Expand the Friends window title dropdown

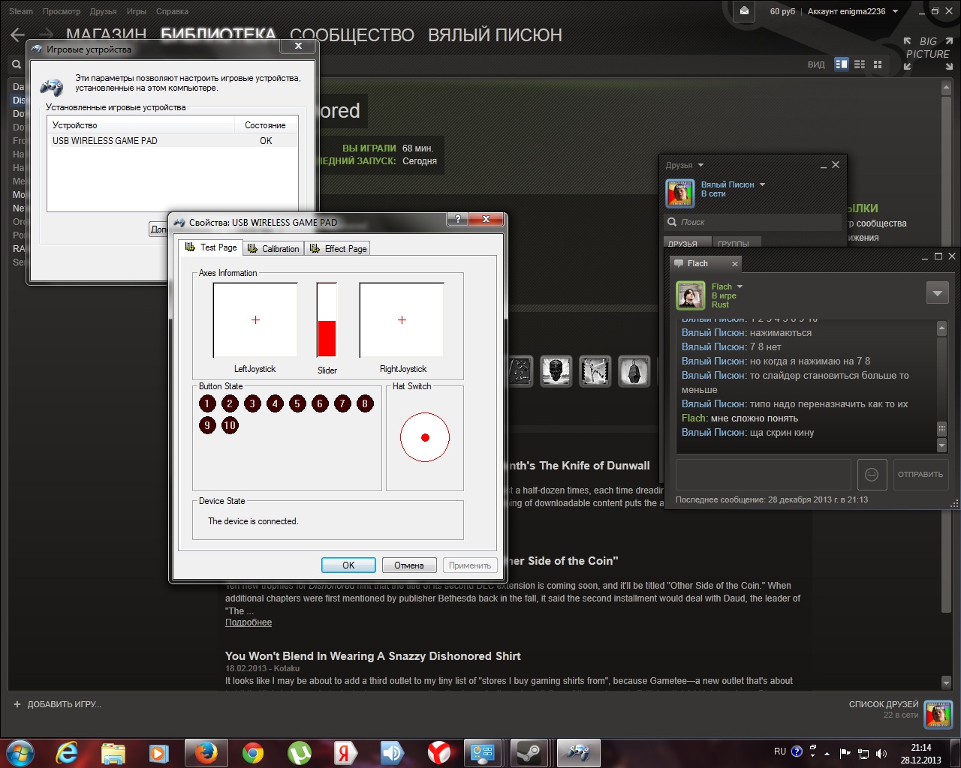(x=700, y=165)
